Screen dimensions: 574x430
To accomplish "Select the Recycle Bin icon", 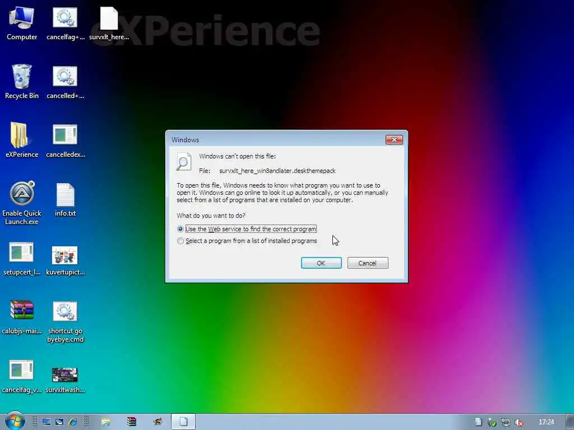I will pyautogui.click(x=22, y=81).
